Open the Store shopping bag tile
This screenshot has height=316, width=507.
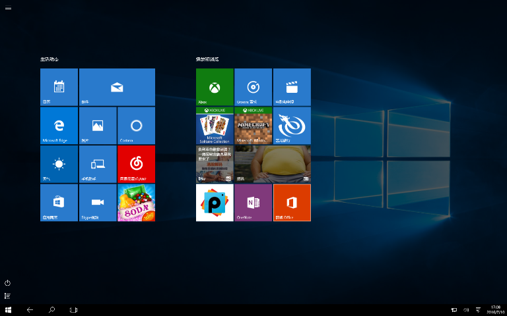pyautogui.click(x=59, y=203)
